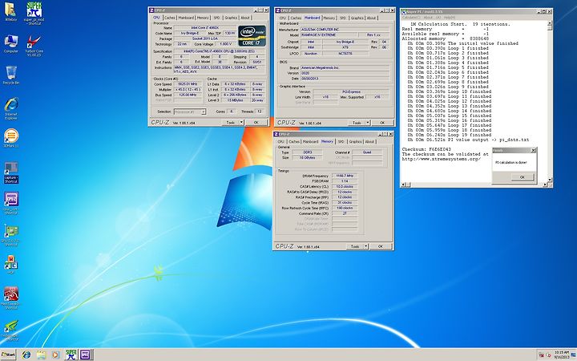Screen dimensions: 577x361
Task: Open the GPU-Z shortcut desktop icon
Action: (x=11, y=235)
